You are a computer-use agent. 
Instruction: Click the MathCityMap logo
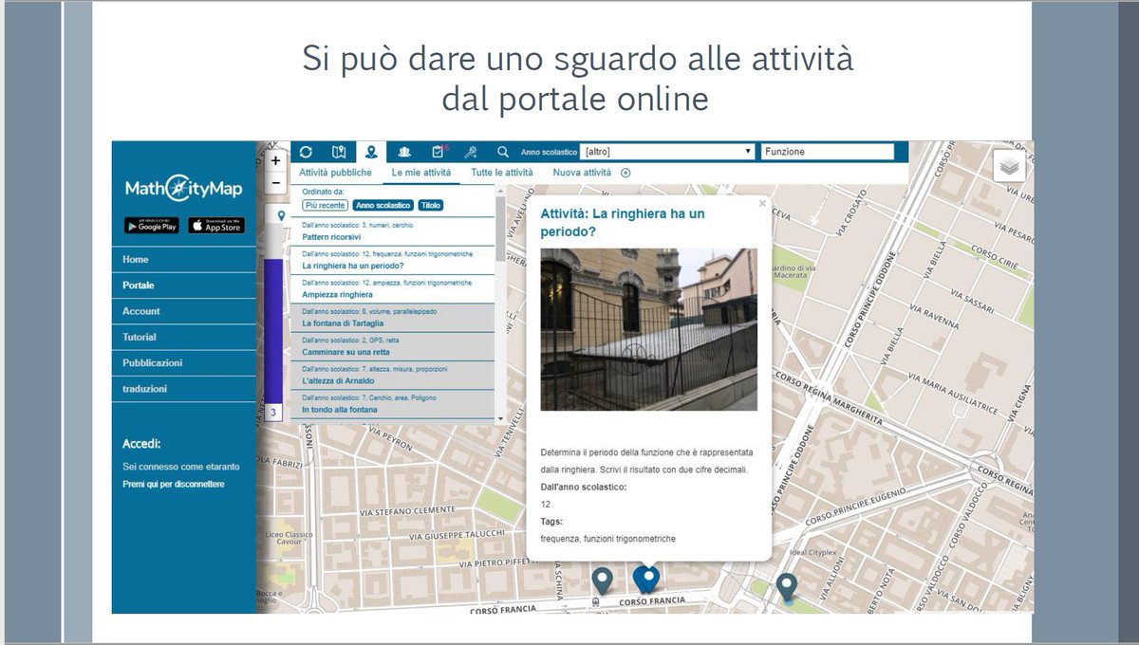pos(183,189)
